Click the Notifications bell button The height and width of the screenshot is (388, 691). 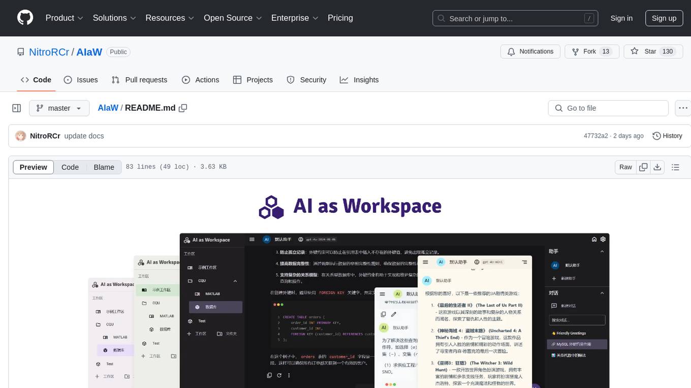[530, 52]
